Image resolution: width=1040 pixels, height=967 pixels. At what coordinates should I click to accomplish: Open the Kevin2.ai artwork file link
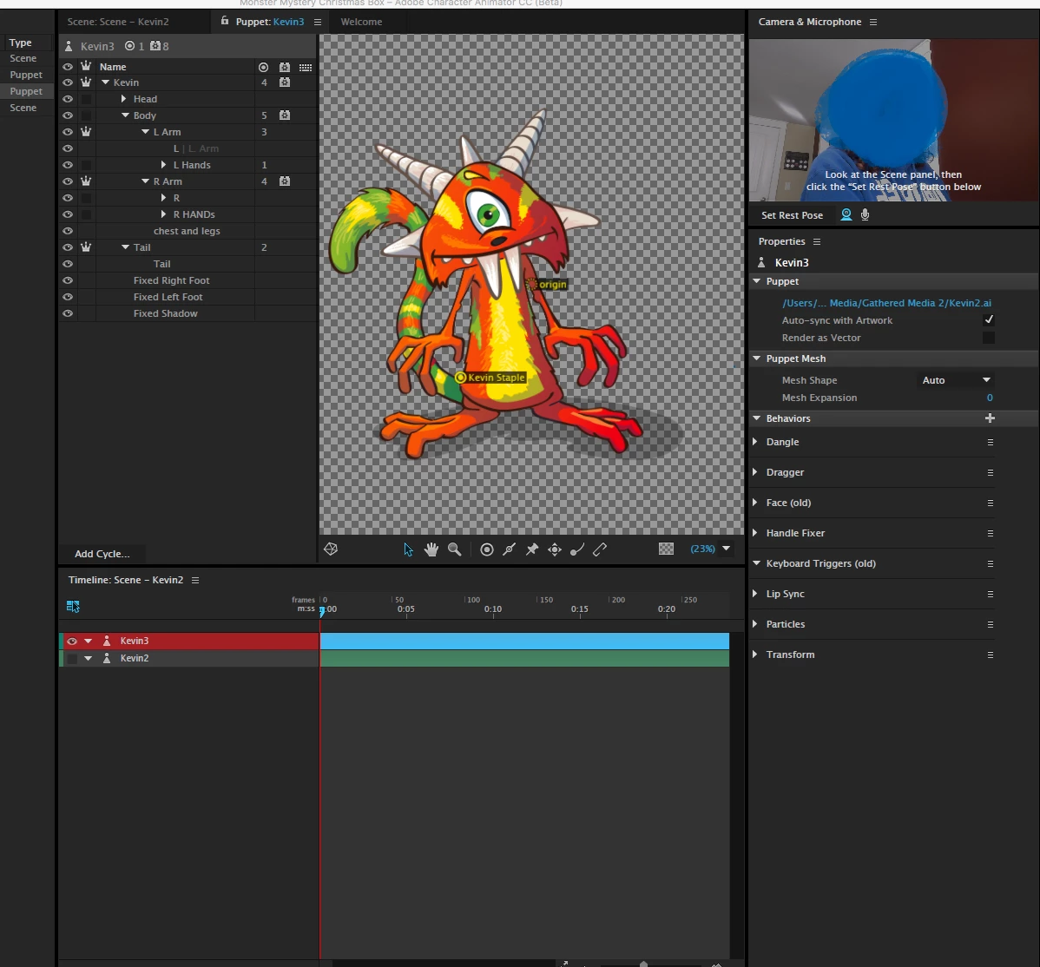pos(887,303)
